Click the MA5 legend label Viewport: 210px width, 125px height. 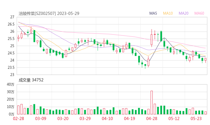tap(153, 13)
